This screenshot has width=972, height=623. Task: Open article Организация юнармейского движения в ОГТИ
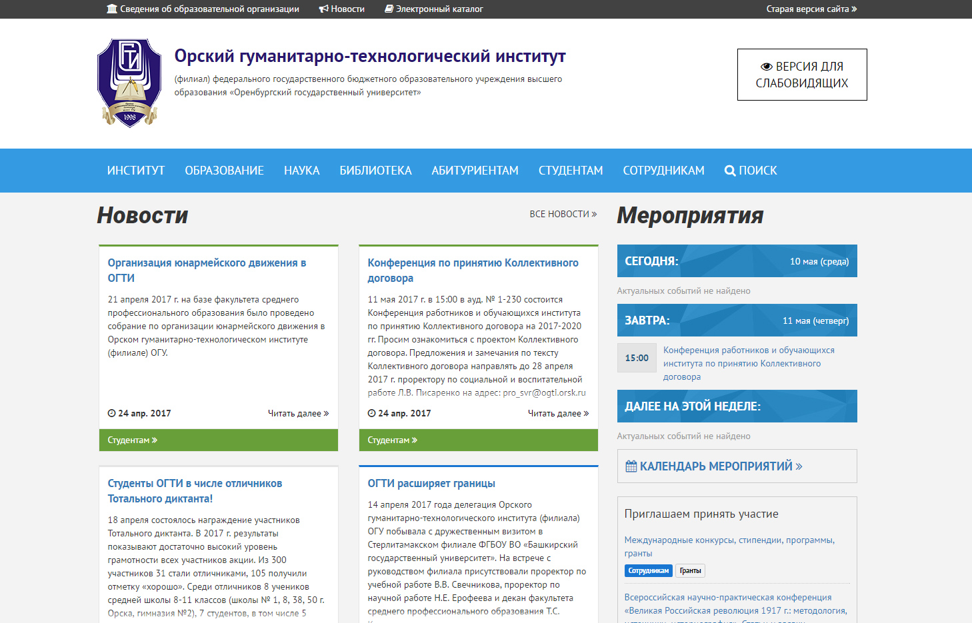click(x=207, y=271)
